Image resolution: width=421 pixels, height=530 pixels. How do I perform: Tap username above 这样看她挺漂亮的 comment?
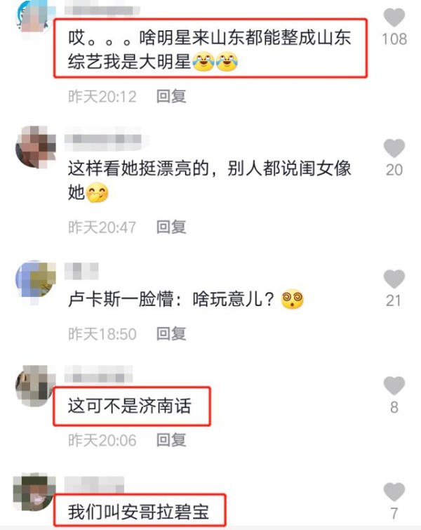107,139
